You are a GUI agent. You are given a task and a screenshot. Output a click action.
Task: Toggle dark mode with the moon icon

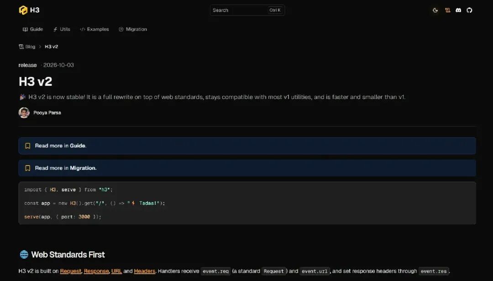pyautogui.click(x=435, y=10)
